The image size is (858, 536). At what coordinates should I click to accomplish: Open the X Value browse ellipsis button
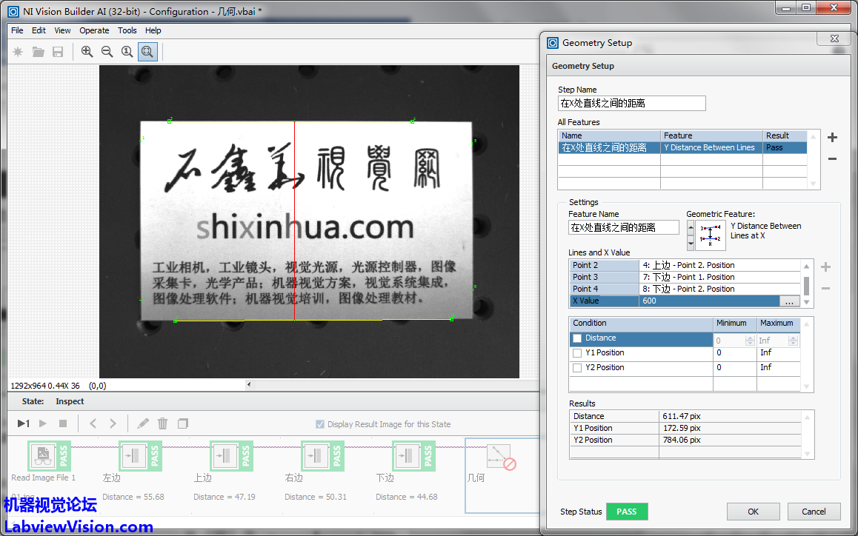pos(789,301)
